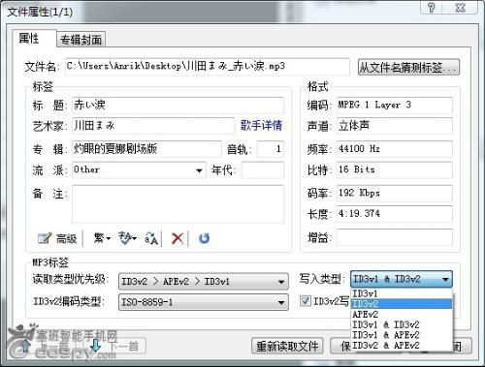
Task: Open the 歌手详情 link
Action: point(261,125)
